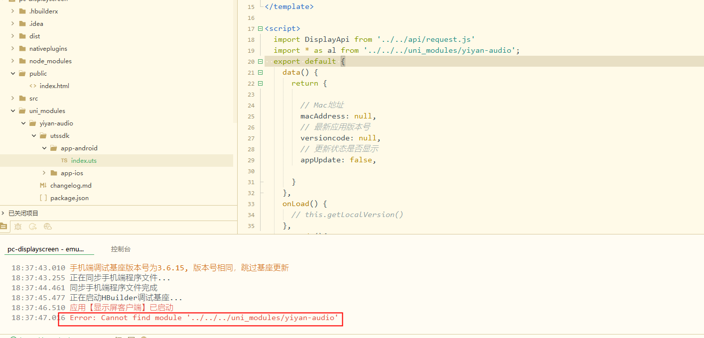Click the markdown icon beside changelog.md

43,186
